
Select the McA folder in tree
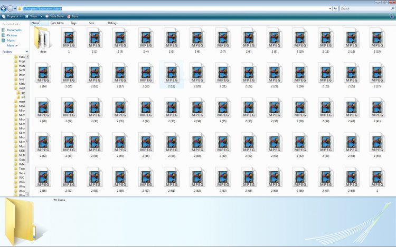pos(20,106)
